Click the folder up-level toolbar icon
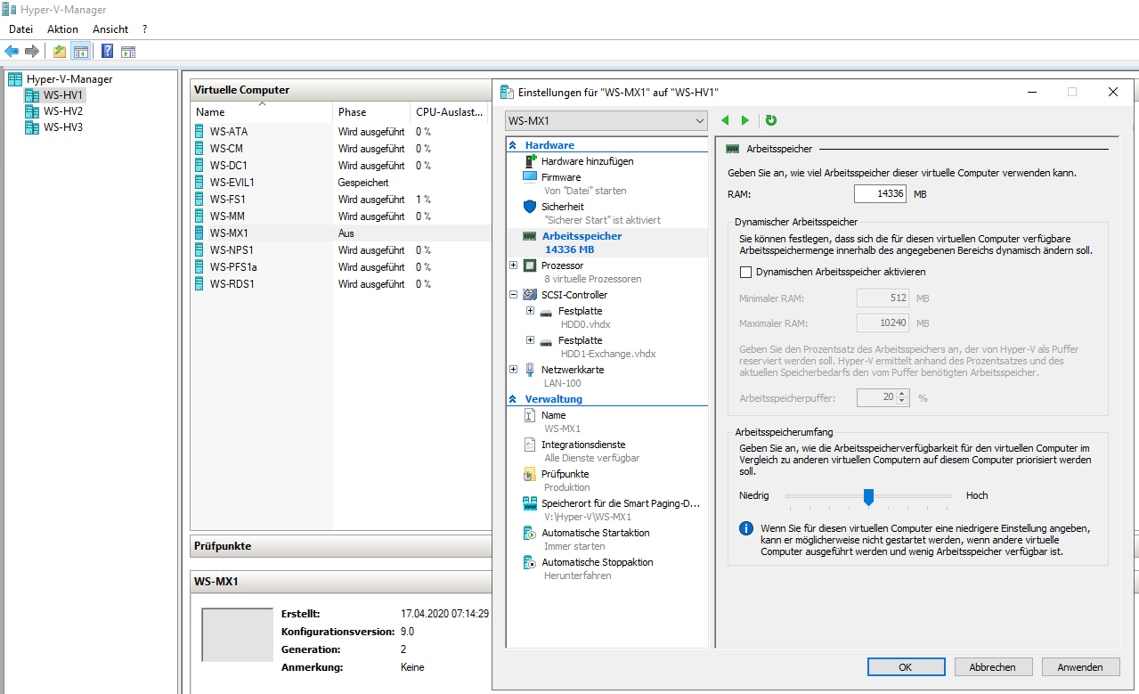1139x694 pixels. pos(60,52)
